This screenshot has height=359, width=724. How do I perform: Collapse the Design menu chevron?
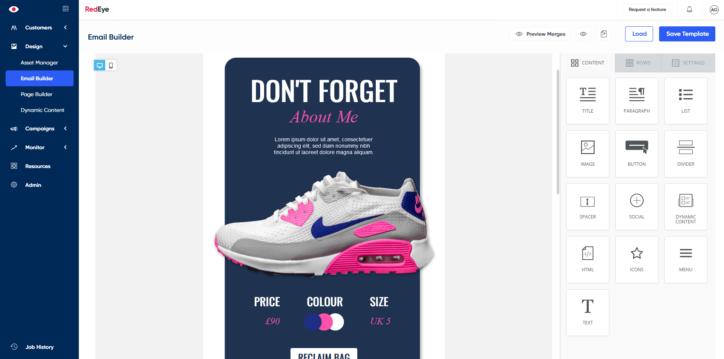pyautogui.click(x=65, y=46)
